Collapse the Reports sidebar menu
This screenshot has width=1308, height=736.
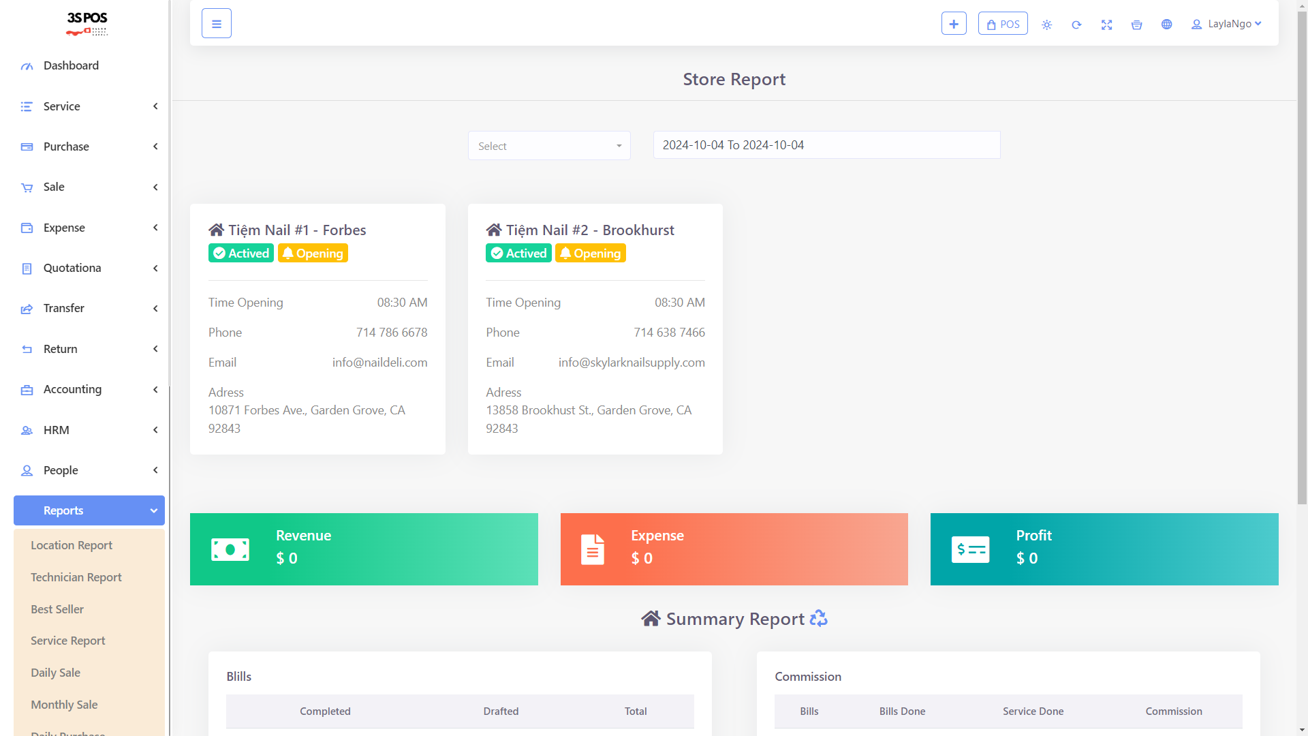(89, 510)
